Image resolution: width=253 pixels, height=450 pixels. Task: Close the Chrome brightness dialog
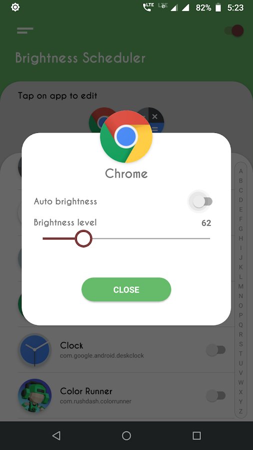(126, 289)
